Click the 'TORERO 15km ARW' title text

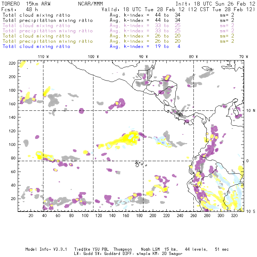[x=26, y=4]
